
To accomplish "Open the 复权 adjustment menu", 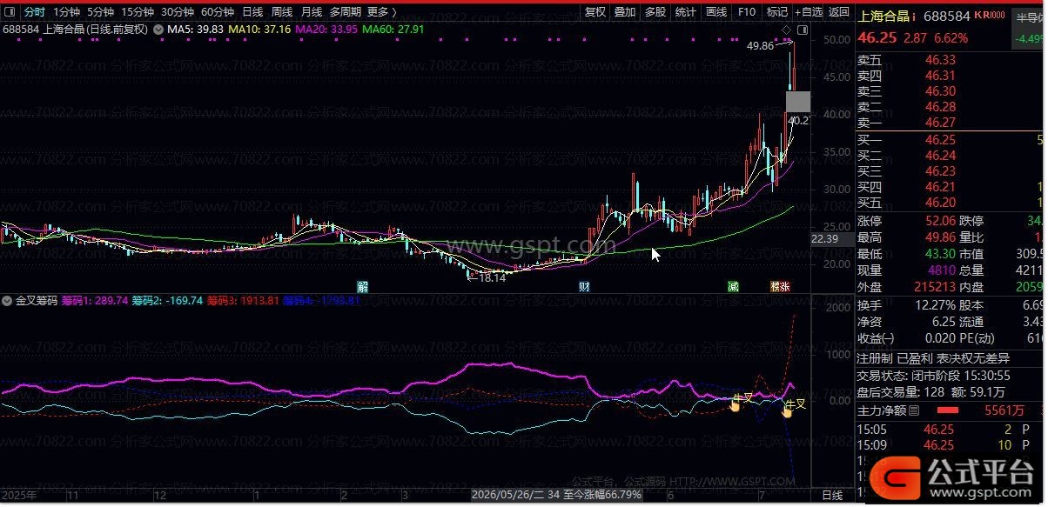I will pyautogui.click(x=595, y=12).
